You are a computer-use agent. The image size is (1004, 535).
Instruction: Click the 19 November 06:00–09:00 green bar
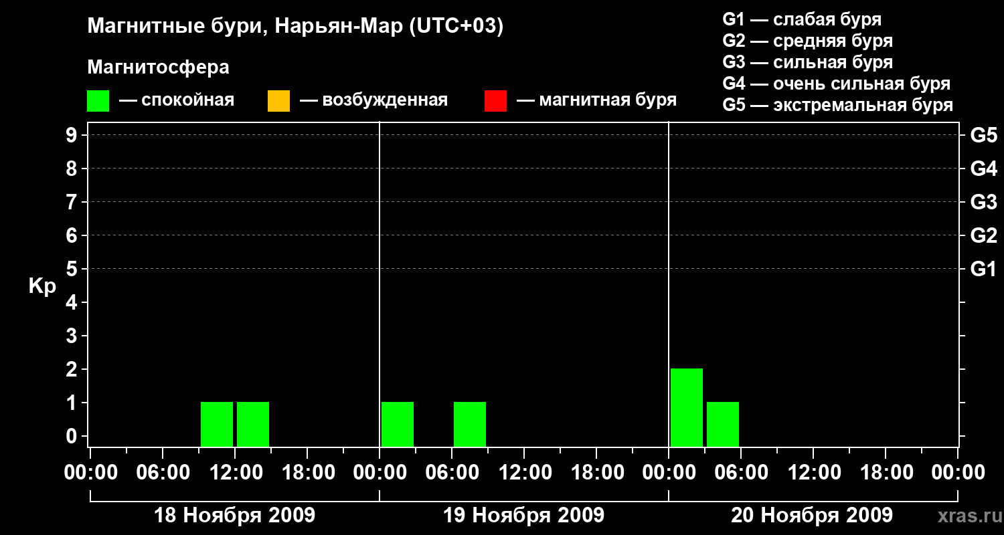pos(470,424)
